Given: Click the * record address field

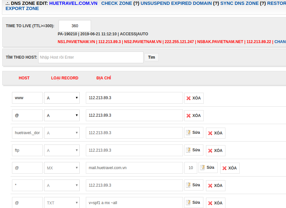Looking at the screenshot, I should tap(134, 185).
